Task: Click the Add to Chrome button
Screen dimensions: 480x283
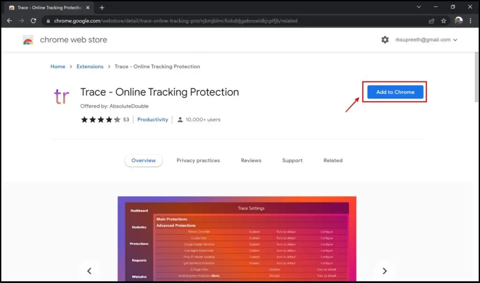Action: click(x=395, y=92)
